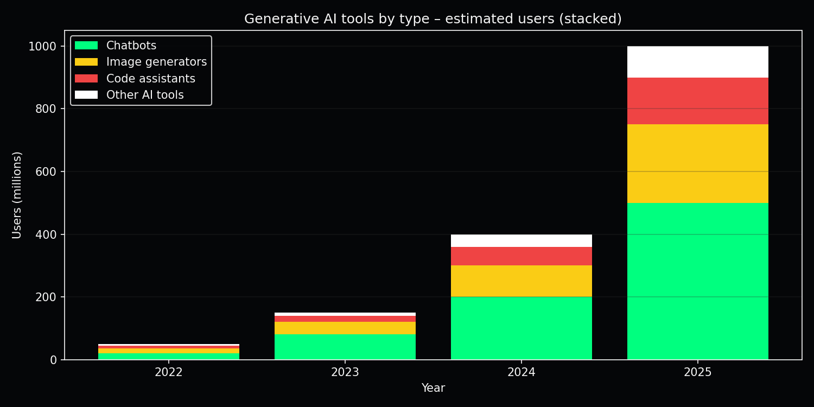Select the yellow Image generators segment for 2024
This screenshot has height=407, width=814.
[x=521, y=281]
